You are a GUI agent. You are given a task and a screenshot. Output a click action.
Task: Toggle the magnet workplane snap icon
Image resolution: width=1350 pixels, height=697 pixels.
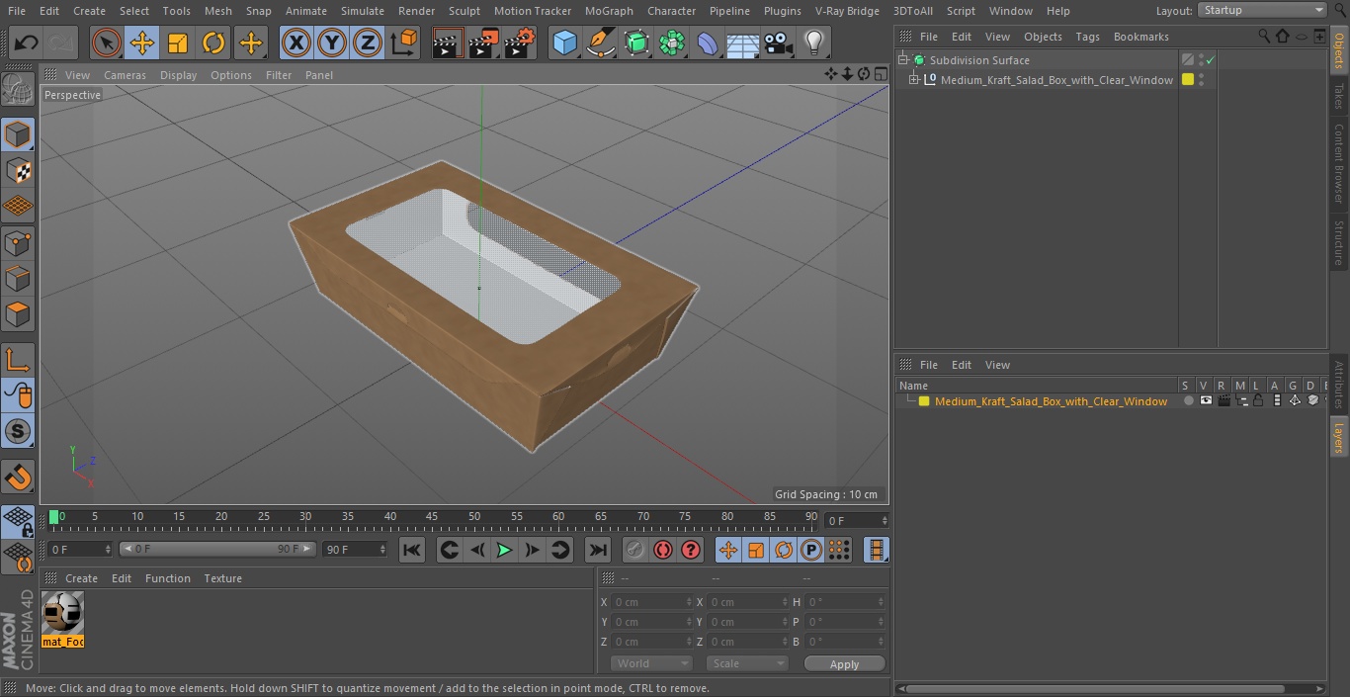tap(18, 477)
